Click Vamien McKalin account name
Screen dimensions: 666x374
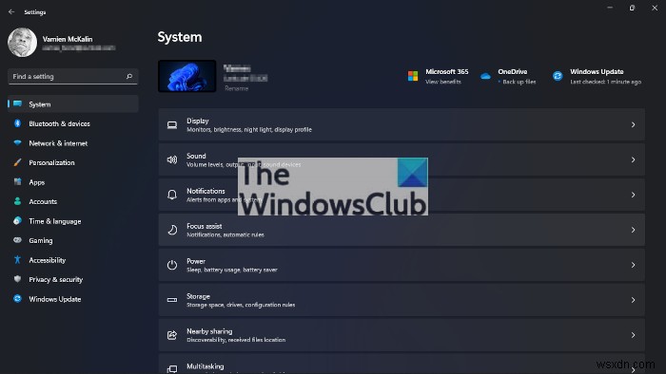68,39
